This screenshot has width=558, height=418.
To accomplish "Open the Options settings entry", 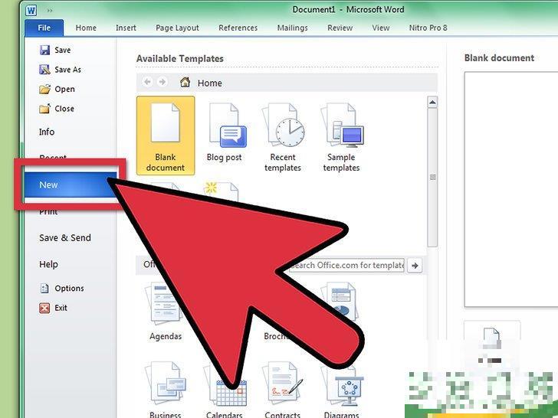I will pyautogui.click(x=61, y=288).
